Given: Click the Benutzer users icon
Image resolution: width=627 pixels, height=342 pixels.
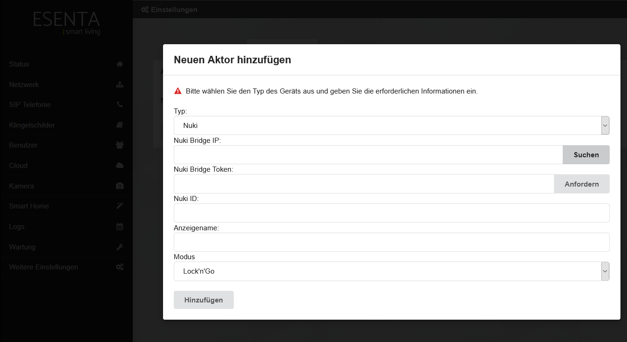Looking at the screenshot, I should pos(120,145).
